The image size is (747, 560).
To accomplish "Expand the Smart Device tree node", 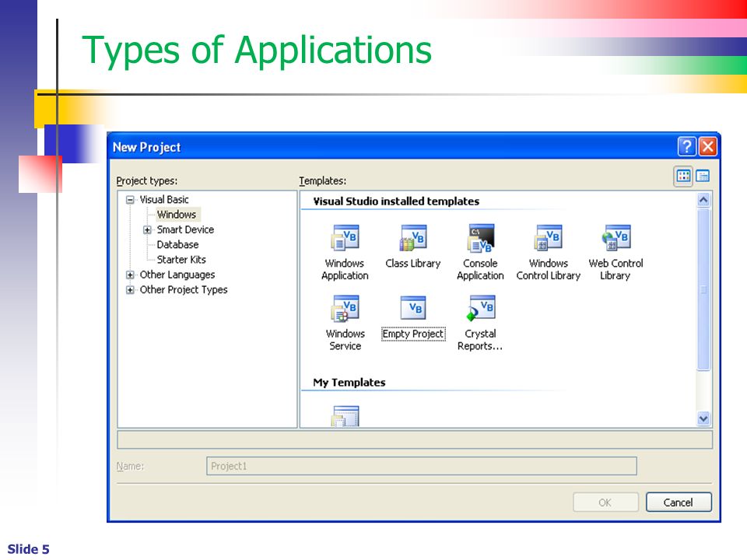I will [147, 229].
